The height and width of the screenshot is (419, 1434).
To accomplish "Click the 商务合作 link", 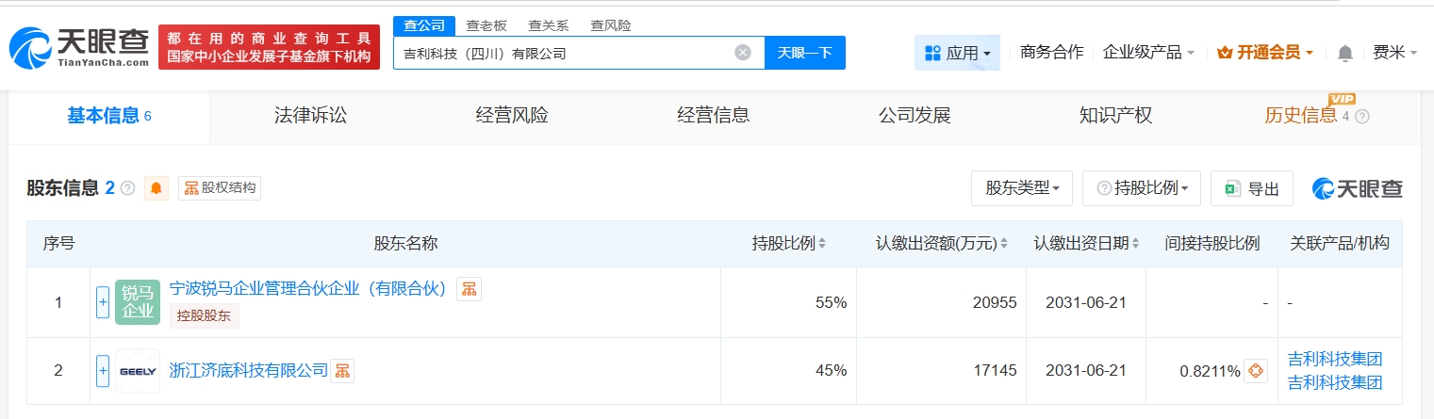I will tap(1052, 53).
